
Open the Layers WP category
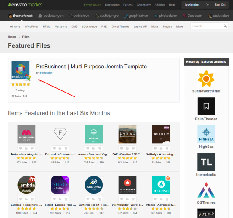coord(140,26)
